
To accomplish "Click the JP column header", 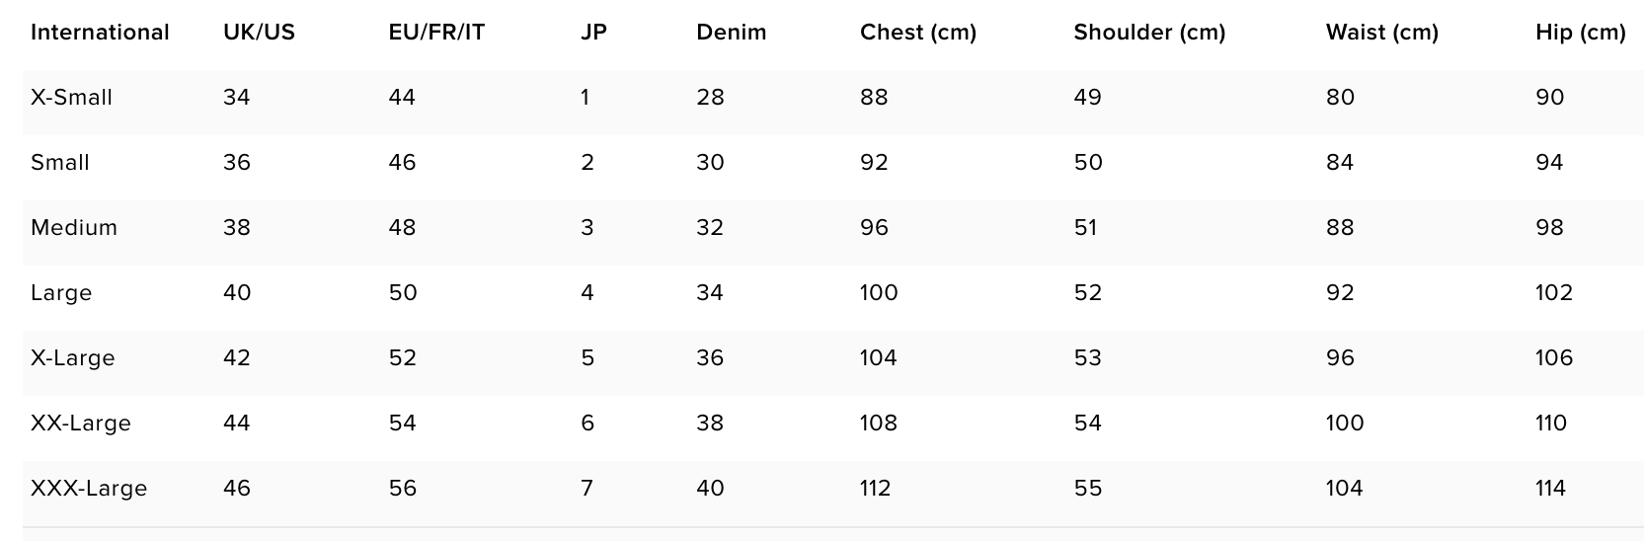I will tap(593, 33).
